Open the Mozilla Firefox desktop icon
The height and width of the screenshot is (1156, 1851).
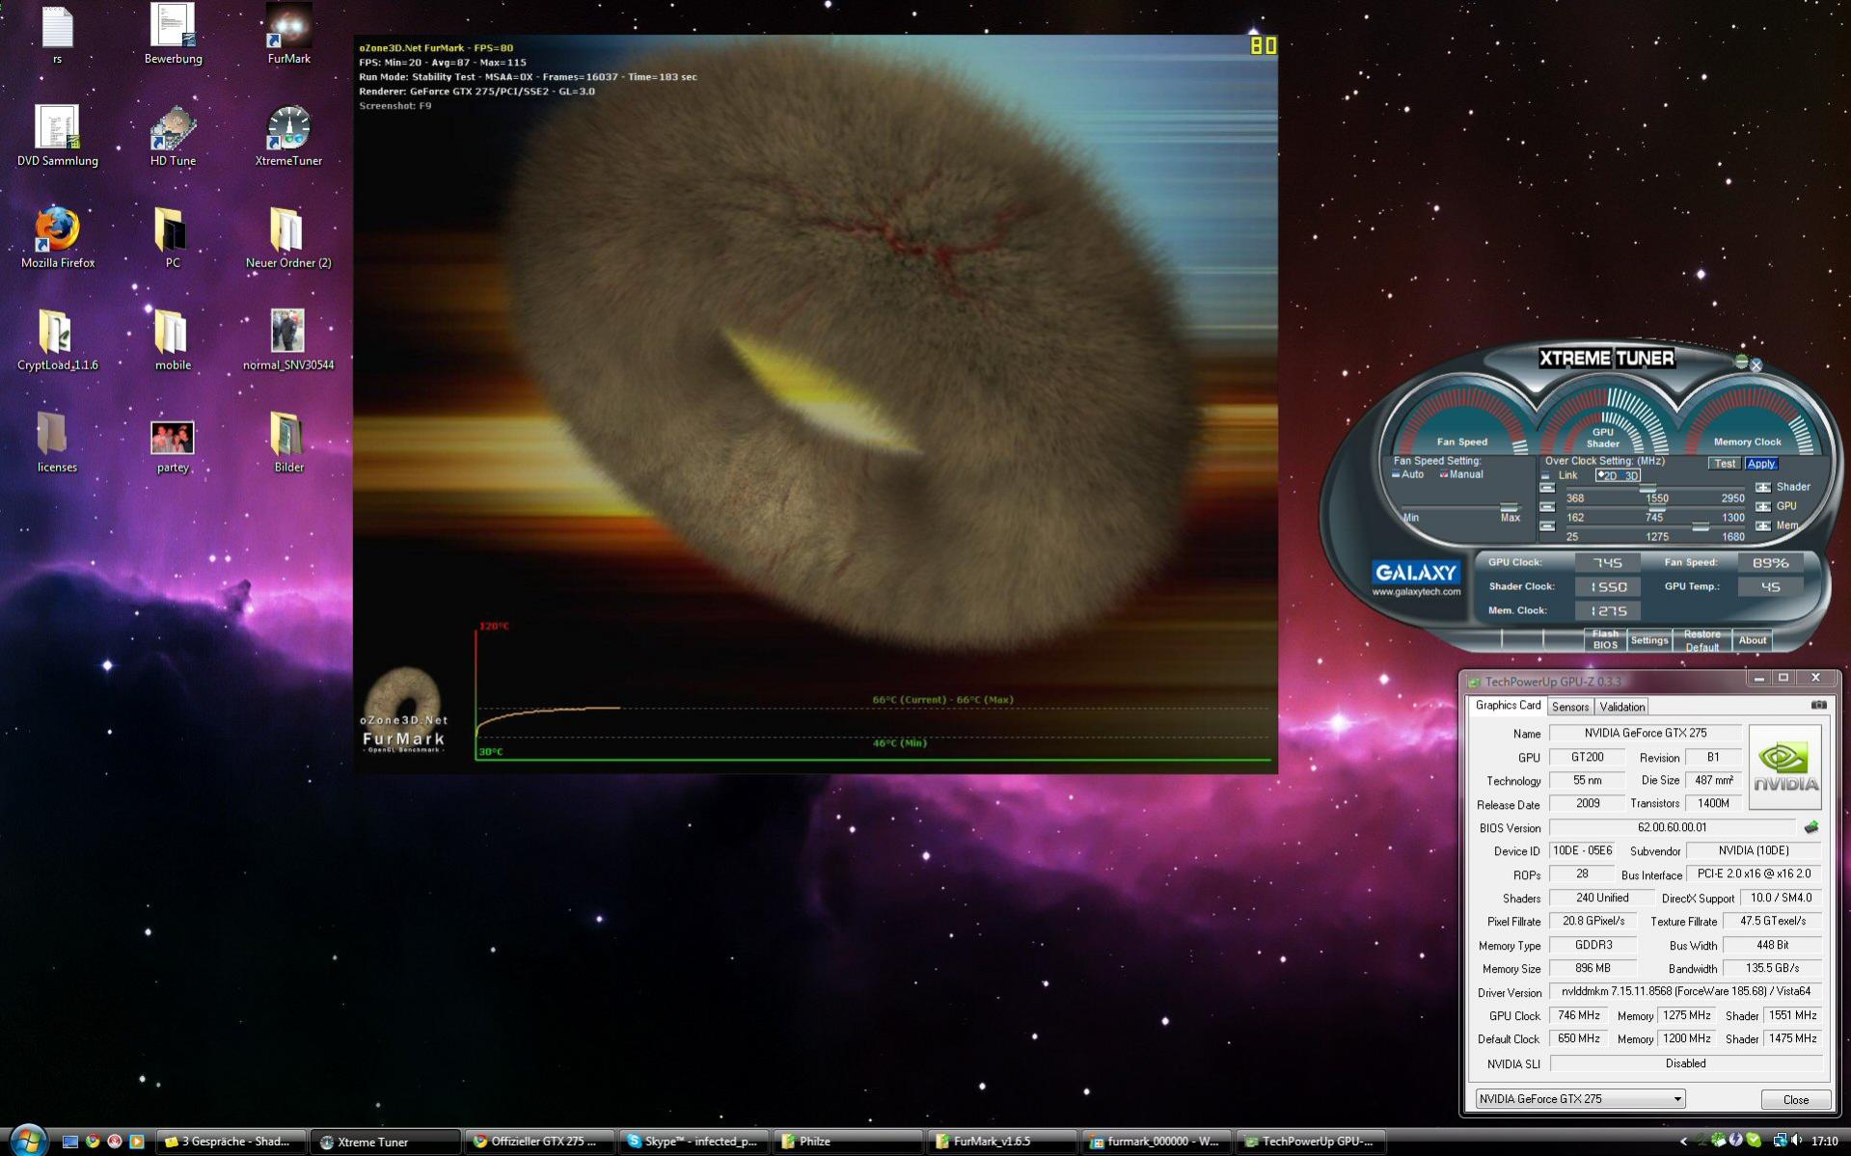coord(58,237)
